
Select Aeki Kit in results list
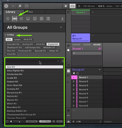34,67
